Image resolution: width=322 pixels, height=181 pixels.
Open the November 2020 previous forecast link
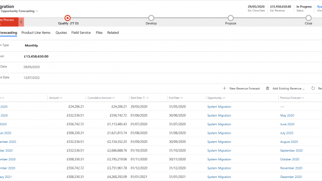[x=291, y=168]
